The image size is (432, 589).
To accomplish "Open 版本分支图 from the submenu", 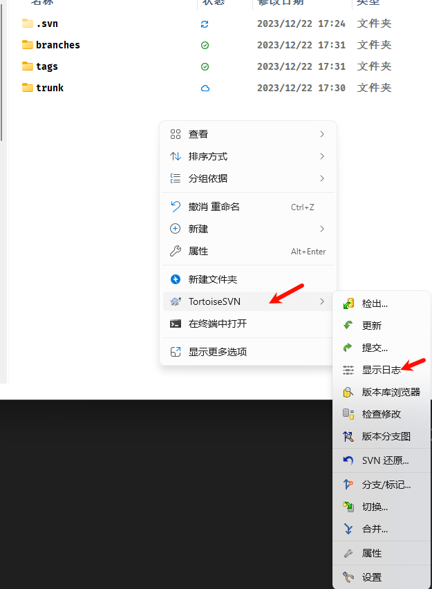I will [x=382, y=436].
